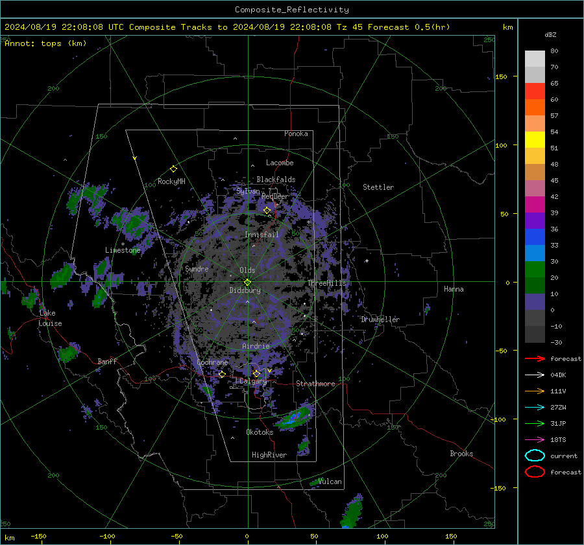This screenshot has height=545, width=584.
Task: Click the -150 tick on bottom km axis
Action: click(38, 537)
